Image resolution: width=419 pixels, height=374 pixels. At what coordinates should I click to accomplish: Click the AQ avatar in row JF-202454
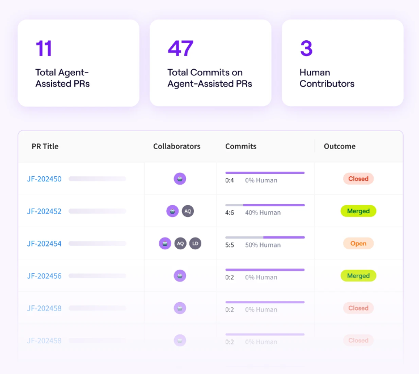click(x=180, y=243)
